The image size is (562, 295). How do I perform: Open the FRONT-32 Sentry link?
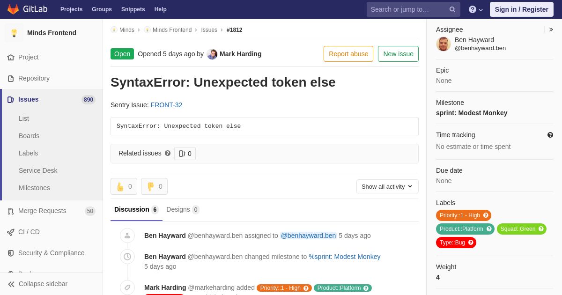point(166,105)
